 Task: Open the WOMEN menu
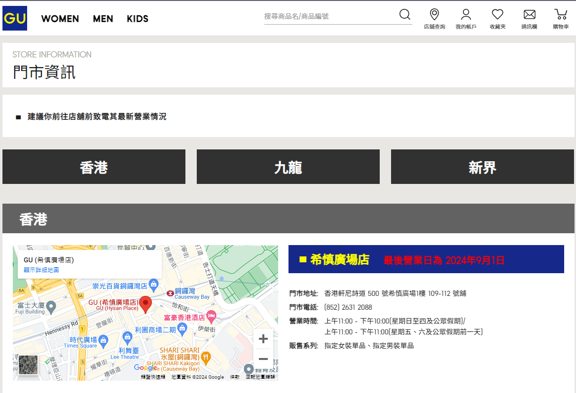60,19
